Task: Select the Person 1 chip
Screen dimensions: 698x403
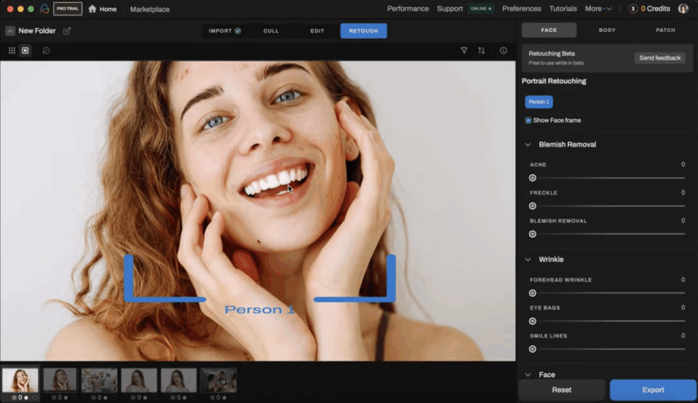Action: [538, 101]
